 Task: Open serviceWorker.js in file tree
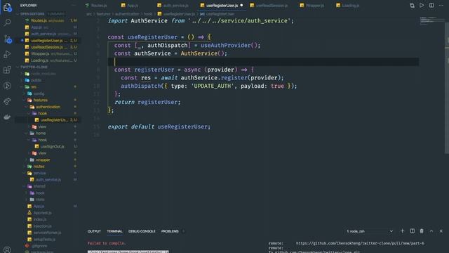point(47,233)
